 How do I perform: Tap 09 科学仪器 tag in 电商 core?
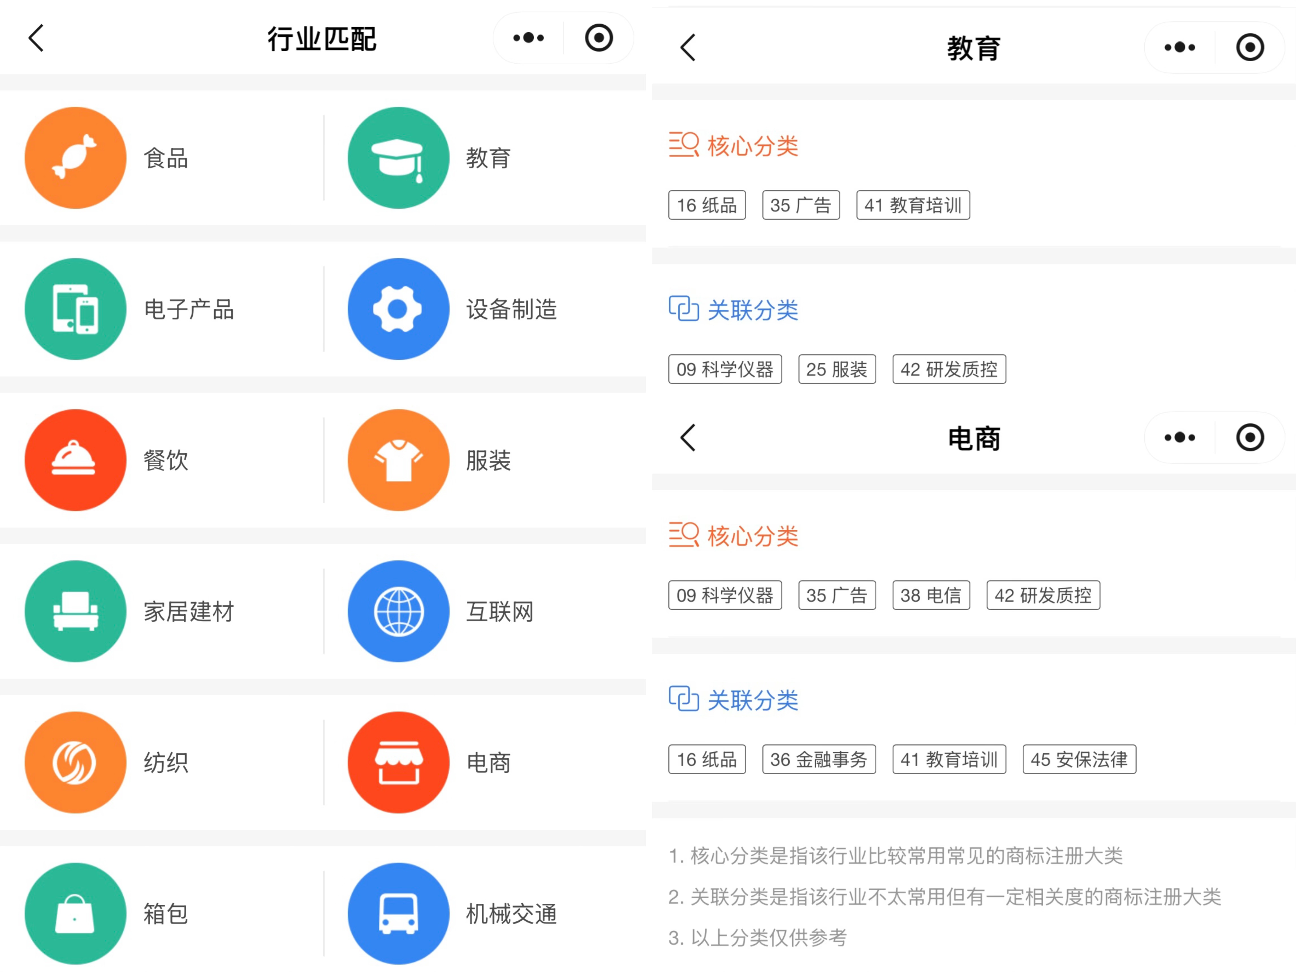pos(725,595)
